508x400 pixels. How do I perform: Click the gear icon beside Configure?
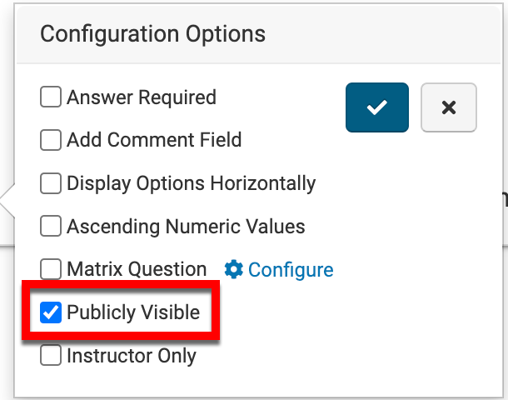234,269
